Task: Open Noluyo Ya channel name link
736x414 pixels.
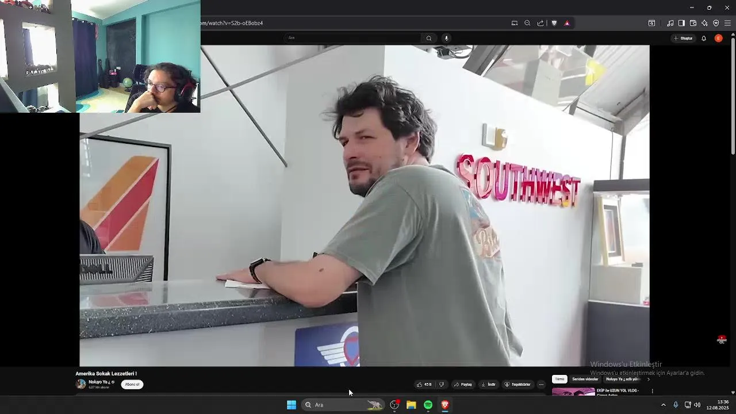Action: [x=99, y=382]
